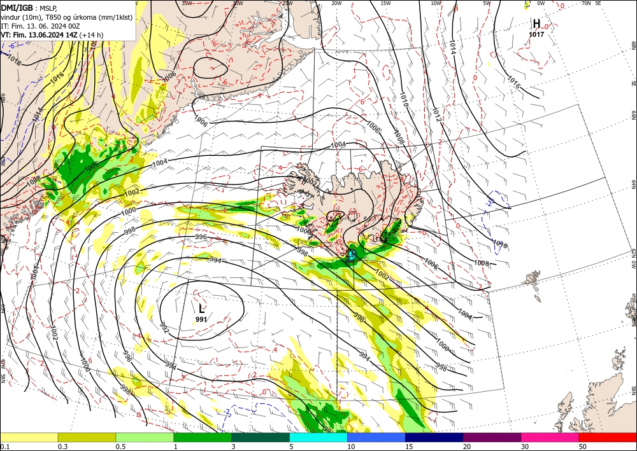Click the 'IT: Fim. 13. 06. 2024 00Z' line
The image size is (637, 451).
pyautogui.click(x=40, y=26)
